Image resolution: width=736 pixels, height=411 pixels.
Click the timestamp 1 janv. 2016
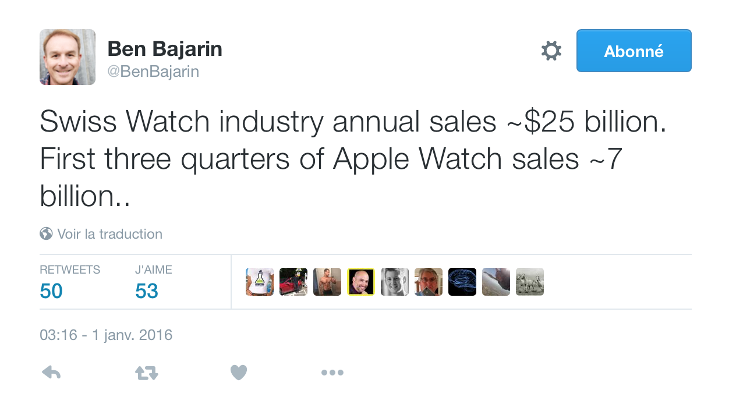tap(106, 335)
